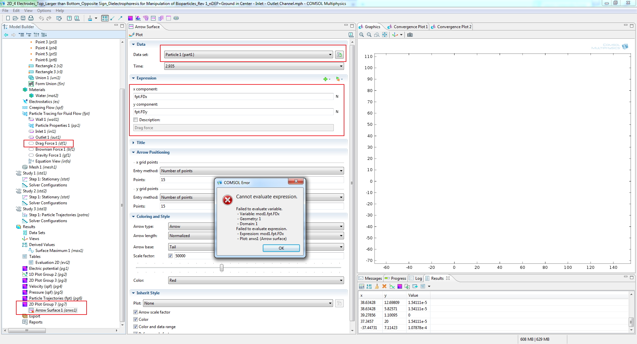Click the y component input field

pos(233,112)
